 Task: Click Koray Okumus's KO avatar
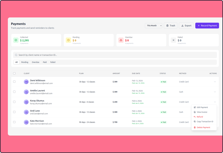tap(26, 102)
